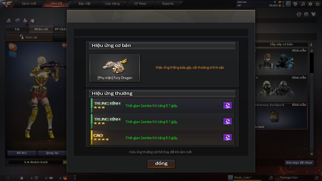Open the Sắp xếp cơ bản sort arrow
Viewport: 322px width, 181px height.
coord(311,44)
